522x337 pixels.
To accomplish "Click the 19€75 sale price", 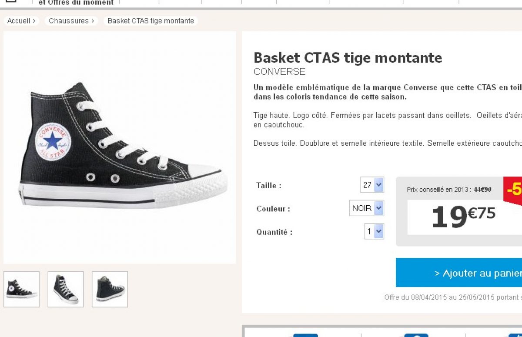I will pyautogui.click(x=463, y=216).
